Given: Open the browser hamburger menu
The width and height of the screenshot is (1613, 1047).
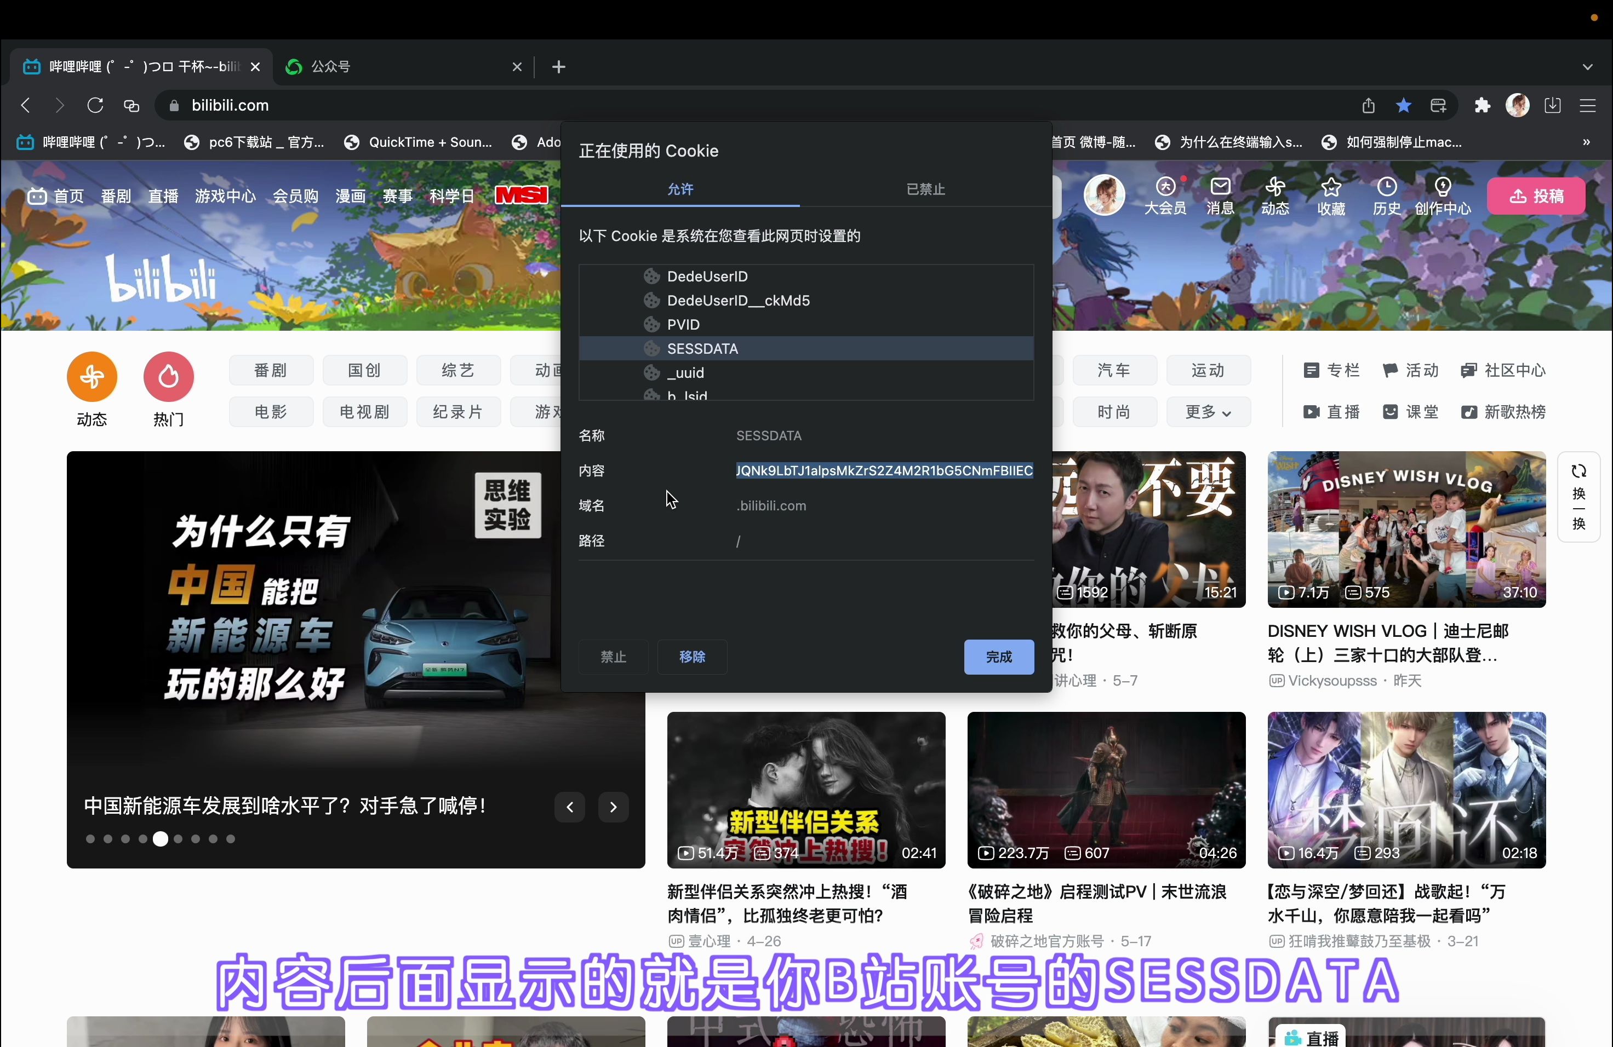Looking at the screenshot, I should click(1588, 106).
